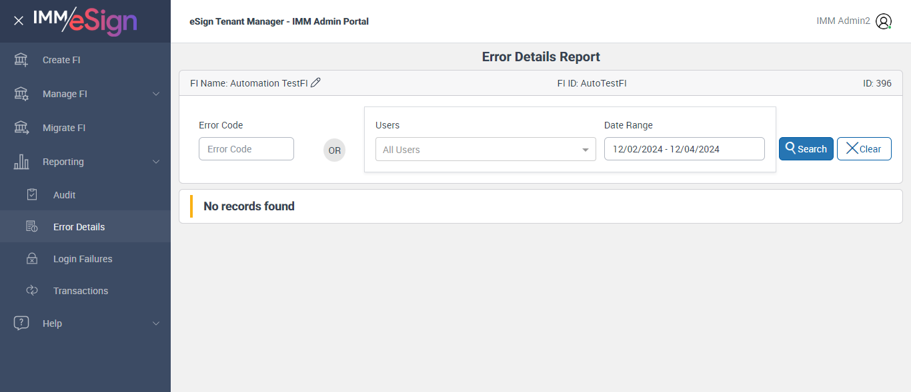The width and height of the screenshot is (911, 392).
Task: Open the All Users dropdown
Action: 486,150
